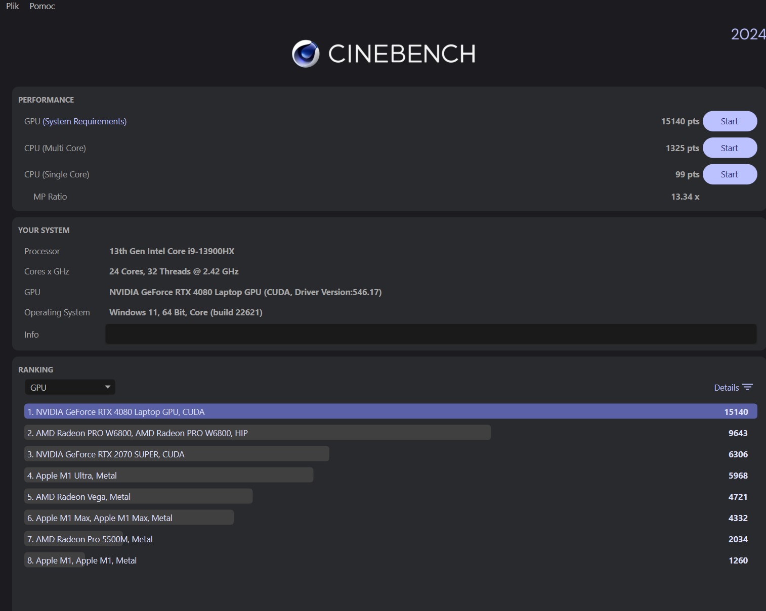Viewport: 766px width, 611px height.
Task: Select the AMD Radeon Pro 5500M entry
Action: (x=90, y=539)
